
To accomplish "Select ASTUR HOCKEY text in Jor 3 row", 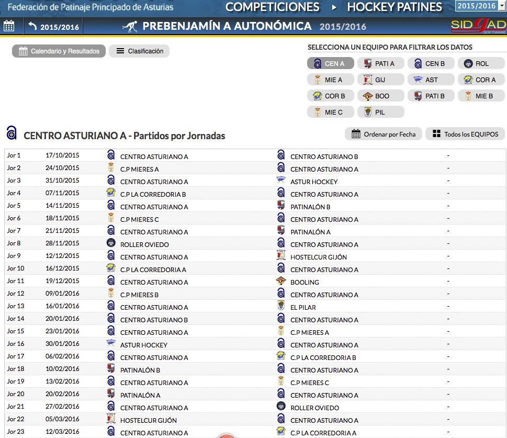I will click(314, 182).
